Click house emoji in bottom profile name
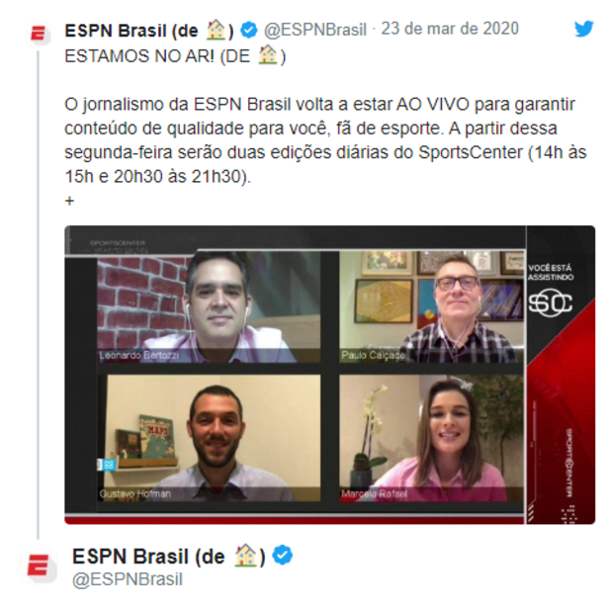The width and height of the screenshot is (608, 608). pos(246,556)
